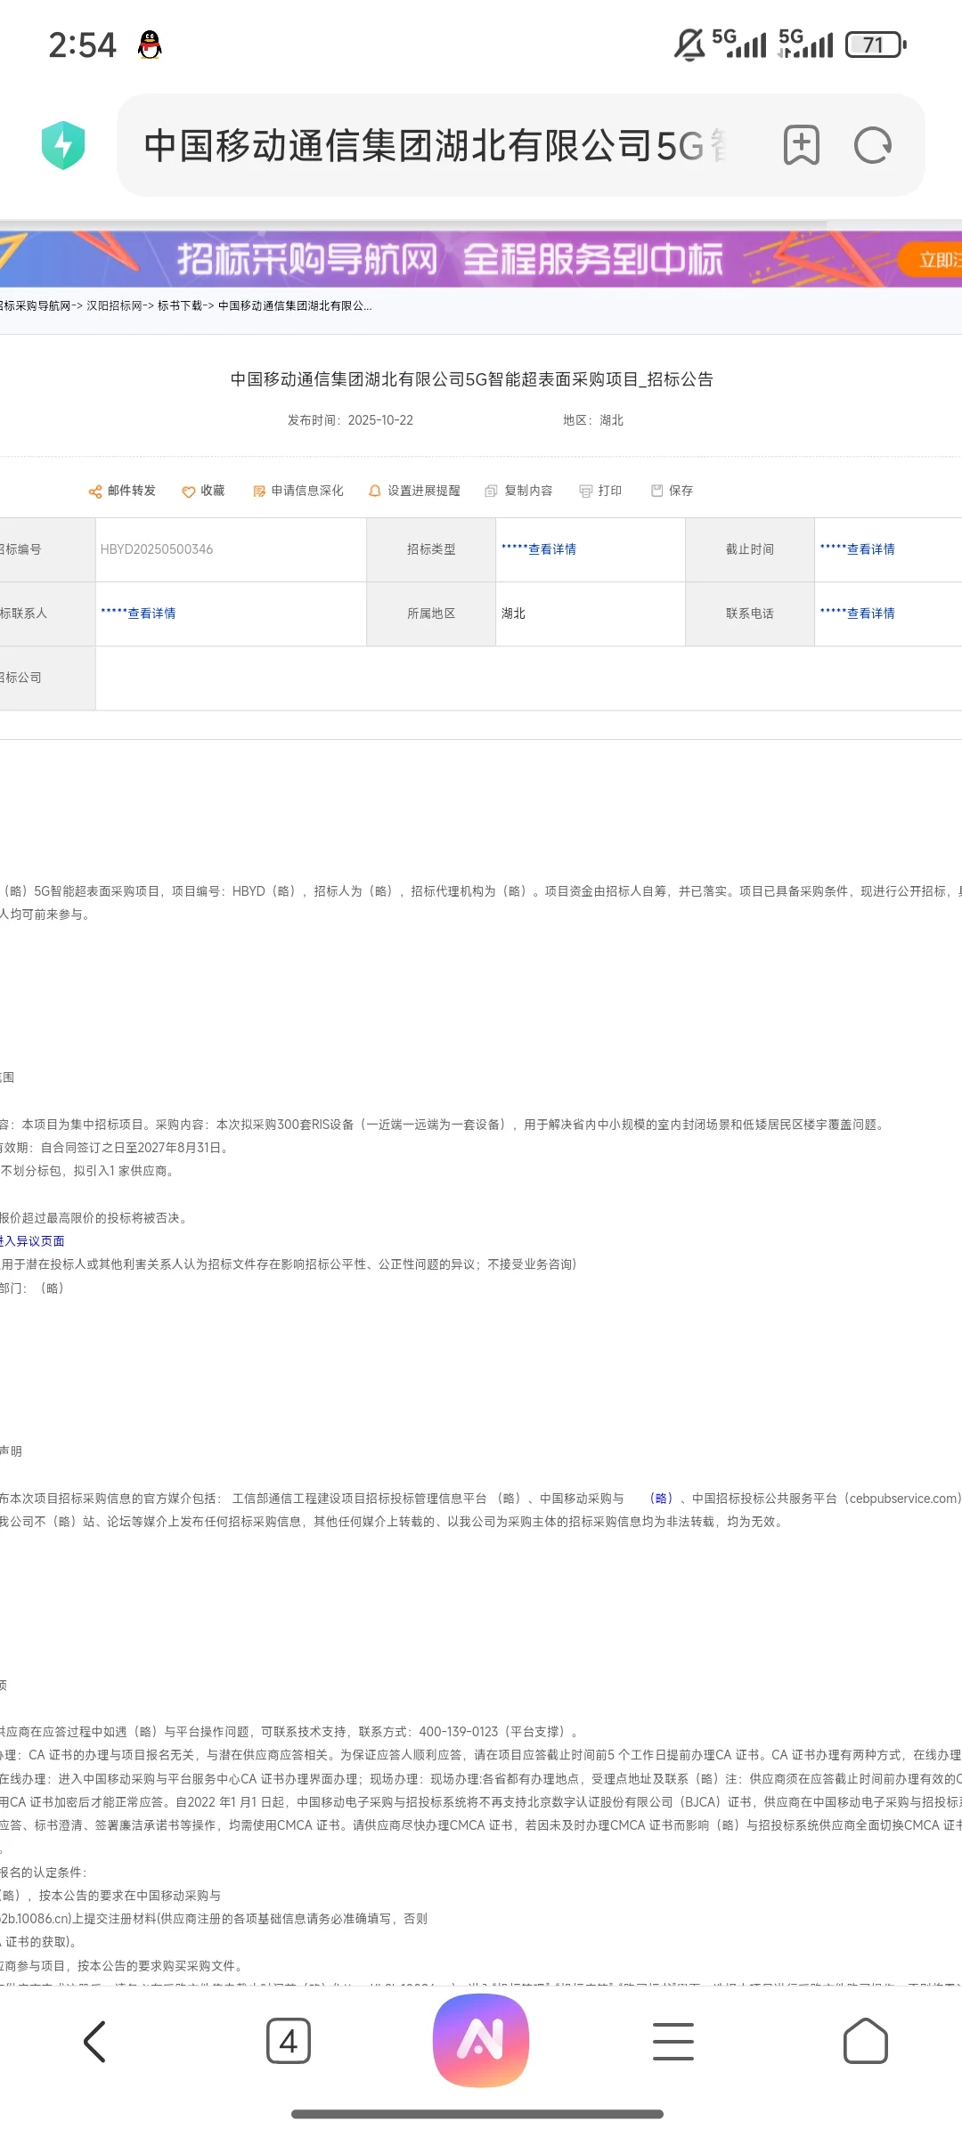View details link for 招标联系人
Image resolution: width=962 pixels, height=2137 pixels.
pos(139,613)
